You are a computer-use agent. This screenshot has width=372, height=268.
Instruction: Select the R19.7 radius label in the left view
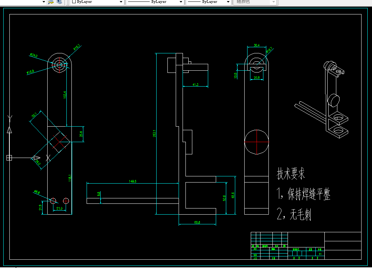point(76,47)
